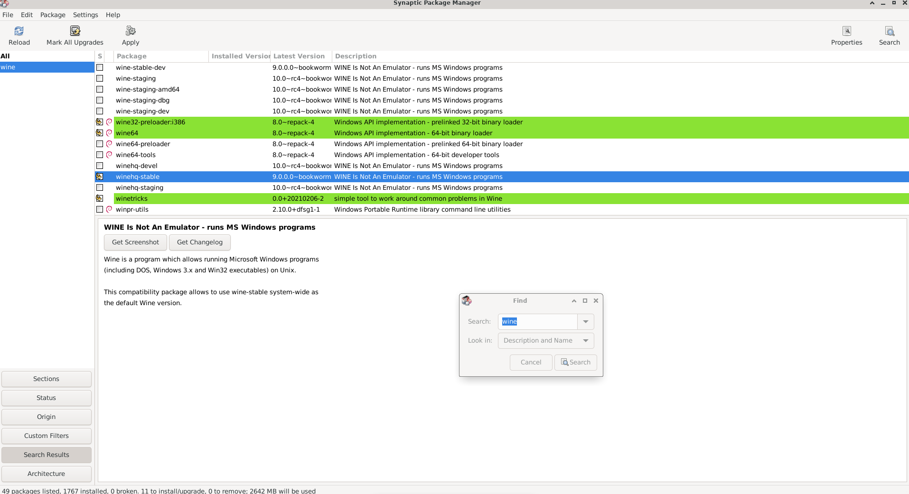
Task: Cancel the Find dialog
Action: click(531, 362)
